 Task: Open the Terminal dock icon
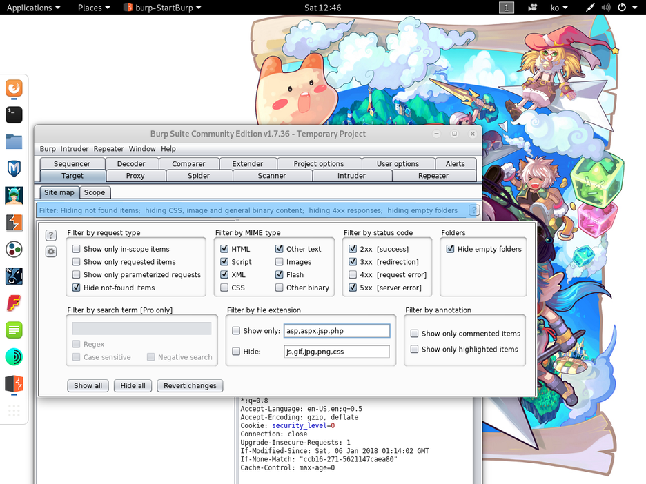14,115
